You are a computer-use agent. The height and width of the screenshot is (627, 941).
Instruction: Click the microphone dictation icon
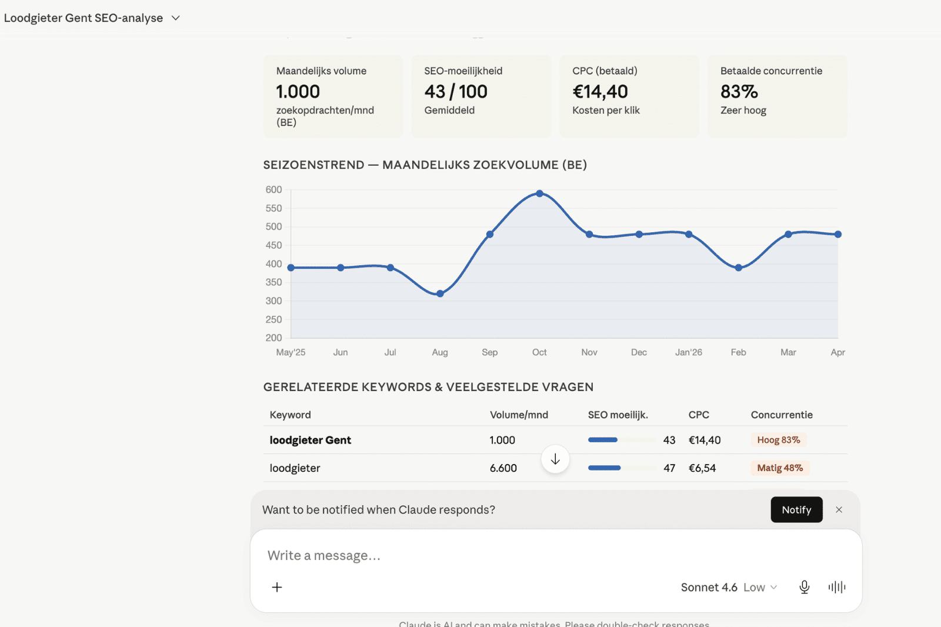804,587
